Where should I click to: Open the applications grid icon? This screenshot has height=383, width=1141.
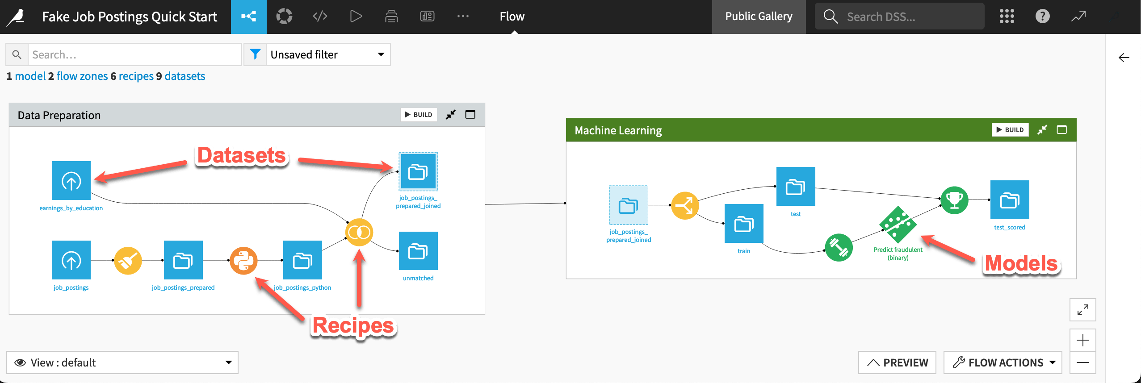click(x=1007, y=17)
